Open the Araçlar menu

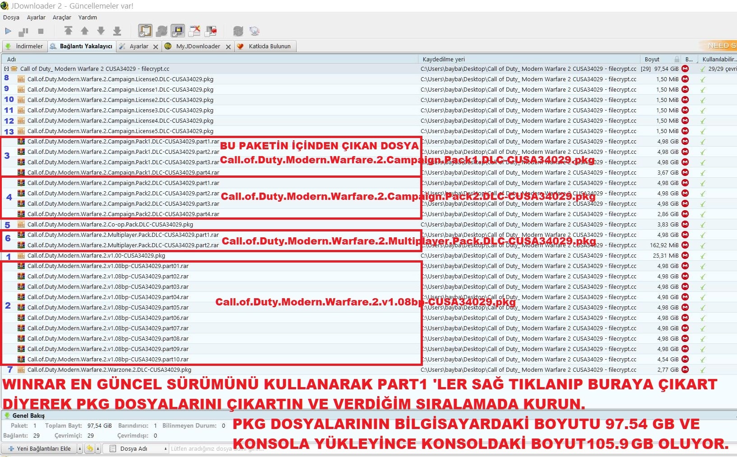62,17
